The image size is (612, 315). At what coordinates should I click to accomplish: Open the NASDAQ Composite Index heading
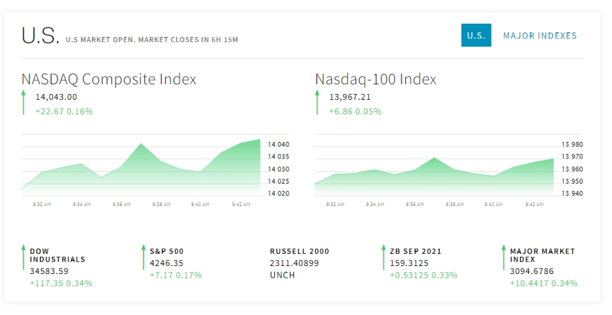click(109, 79)
